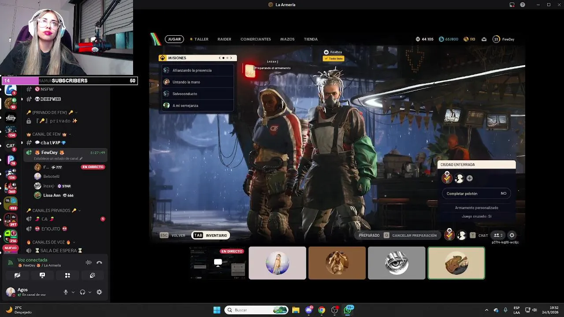Screen dimensions: 564x317
Task: Open the mail envelope icon in game header
Action: point(484,39)
